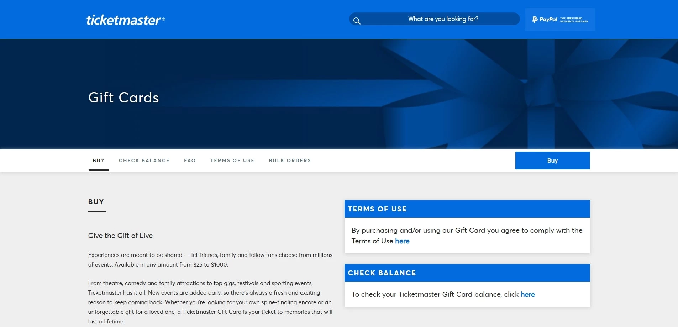Viewport: 678px width, 327px height.
Task: Click the magnifying glass search icon
Action: (357, 21)
